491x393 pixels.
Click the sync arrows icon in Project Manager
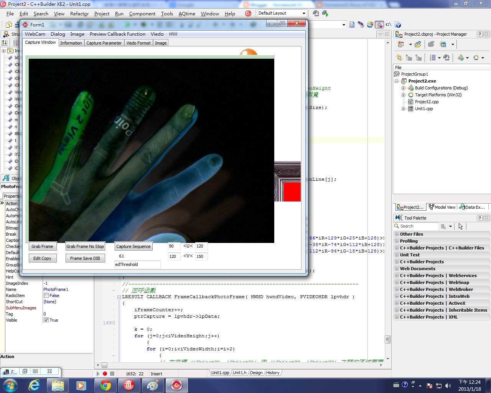pyautogui.click(x=399, y=58)
